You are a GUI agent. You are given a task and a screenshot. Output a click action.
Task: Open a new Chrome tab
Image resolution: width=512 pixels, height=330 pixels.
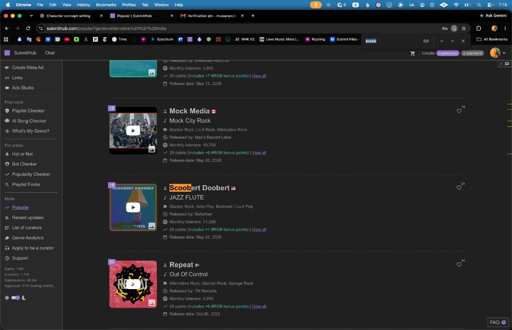tap(252, 15)
